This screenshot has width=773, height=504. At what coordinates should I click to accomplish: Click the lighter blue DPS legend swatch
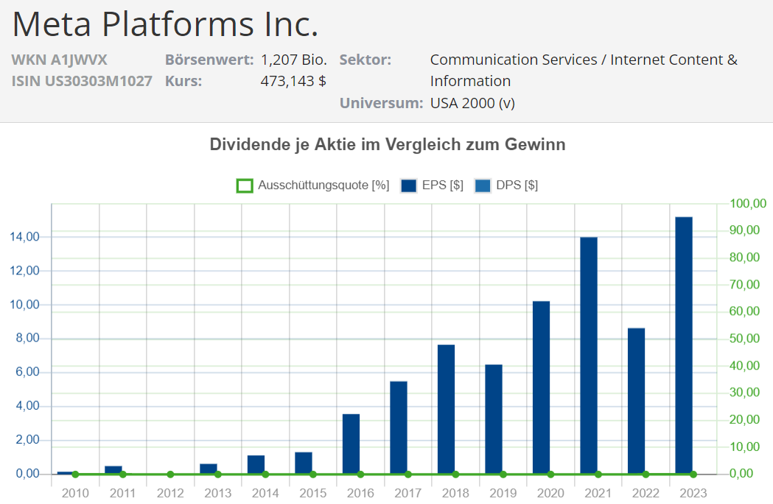click(483, 185)
